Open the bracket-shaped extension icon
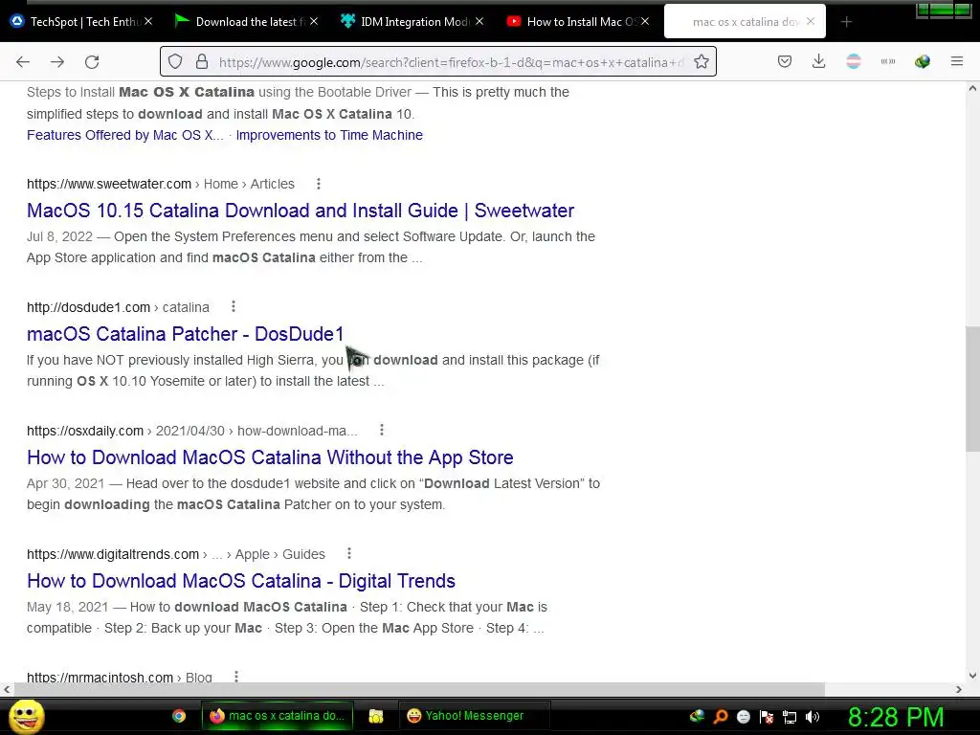980x735 pixels. 887,61
